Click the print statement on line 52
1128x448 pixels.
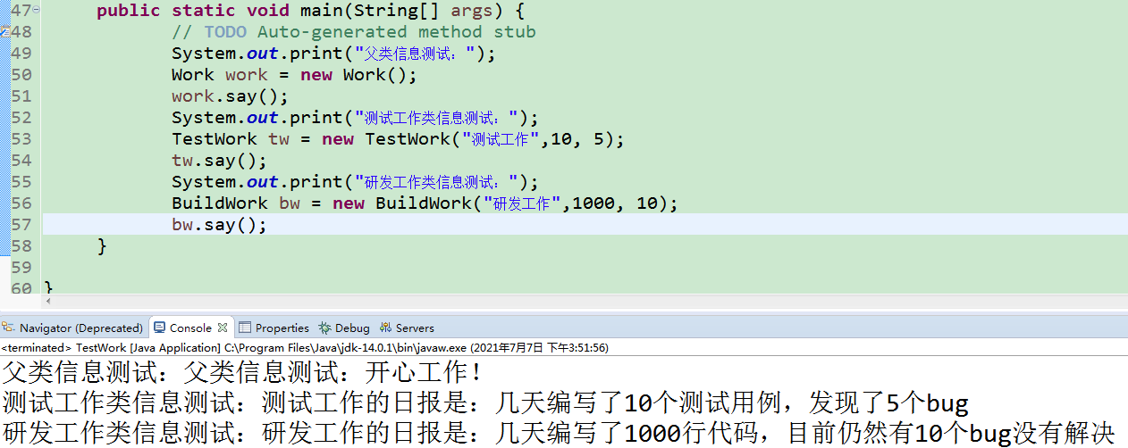coord(355,118)
